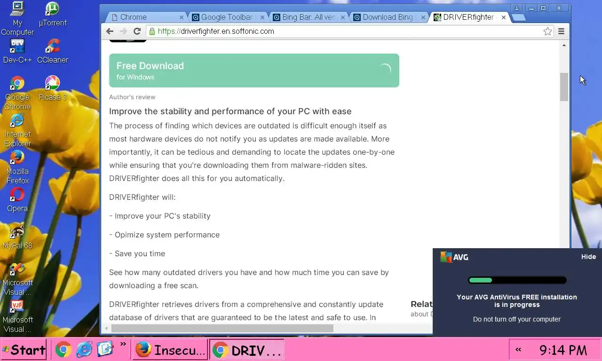Screen dimensions: 602x361
Task: Go forward in Chrome
Action: click(123, 31)
